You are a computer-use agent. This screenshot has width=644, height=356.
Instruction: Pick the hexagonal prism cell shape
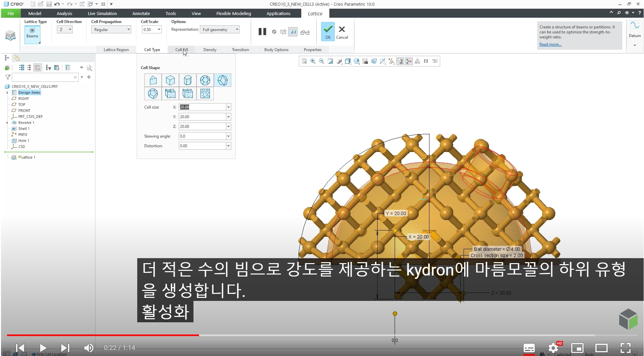tap(188, 80)
